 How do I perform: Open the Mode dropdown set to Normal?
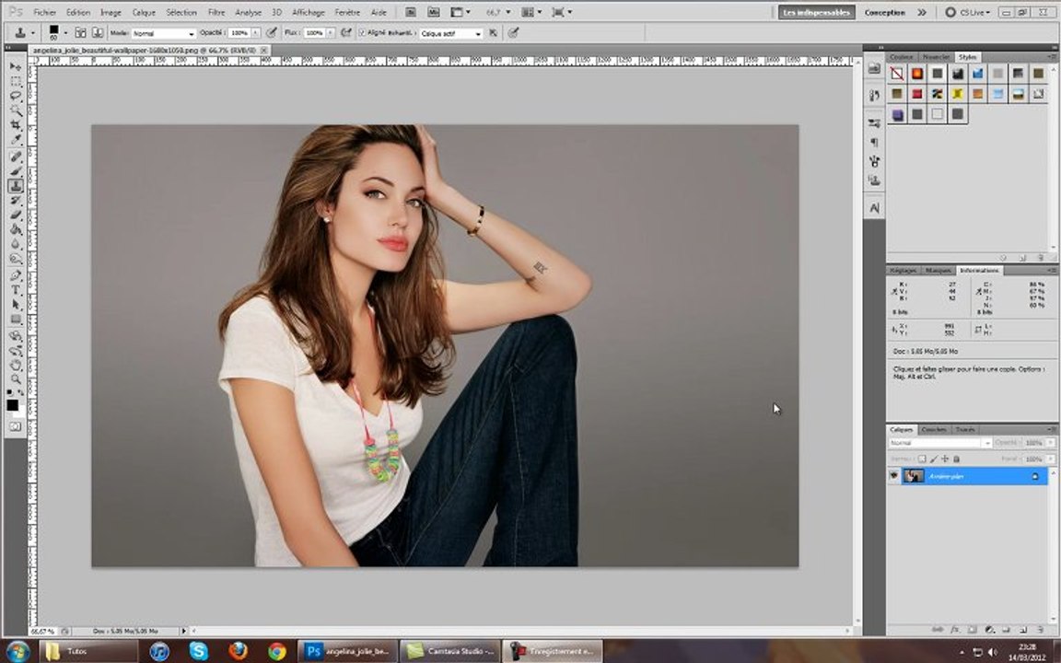pyautogui.click(x=163, y=33)
